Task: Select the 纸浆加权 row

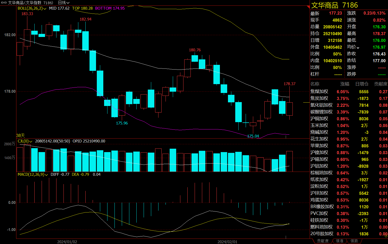Action: pyautogui.click(x=349, y=180)
